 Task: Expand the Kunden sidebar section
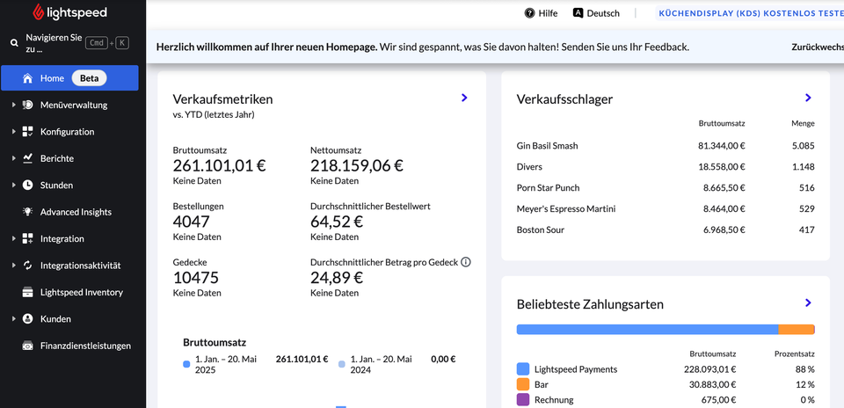click(14, 319)
